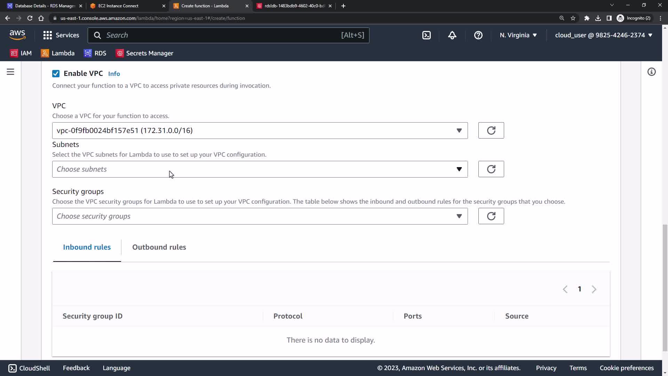This screenshot has height=376, width=668.
Task: Open the N. Virginia region selector
Action: (518, 35)
